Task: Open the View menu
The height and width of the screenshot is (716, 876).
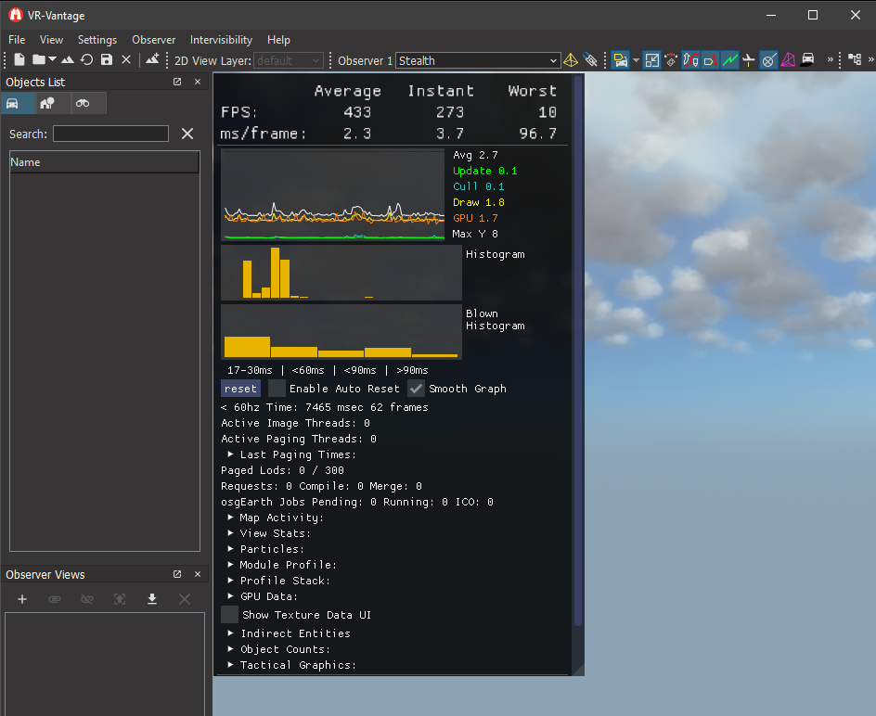Action: coord(51,40)
